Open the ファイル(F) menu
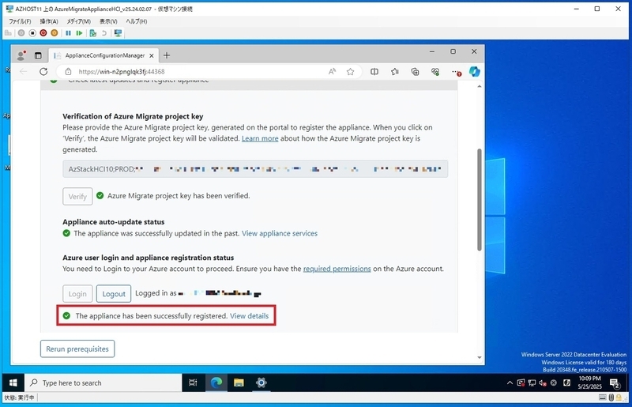The width and height of the screenshot is (632, 407). (20, 21)
